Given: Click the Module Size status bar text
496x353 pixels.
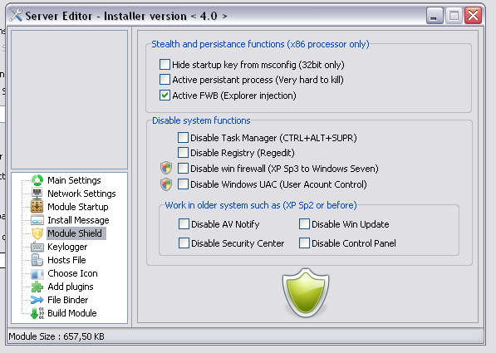Looking at the screenshot, I should coord(56,336).
